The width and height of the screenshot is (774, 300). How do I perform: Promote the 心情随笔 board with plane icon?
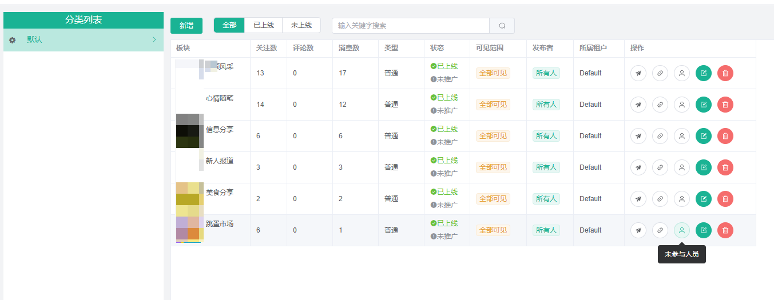click(638, 105)
